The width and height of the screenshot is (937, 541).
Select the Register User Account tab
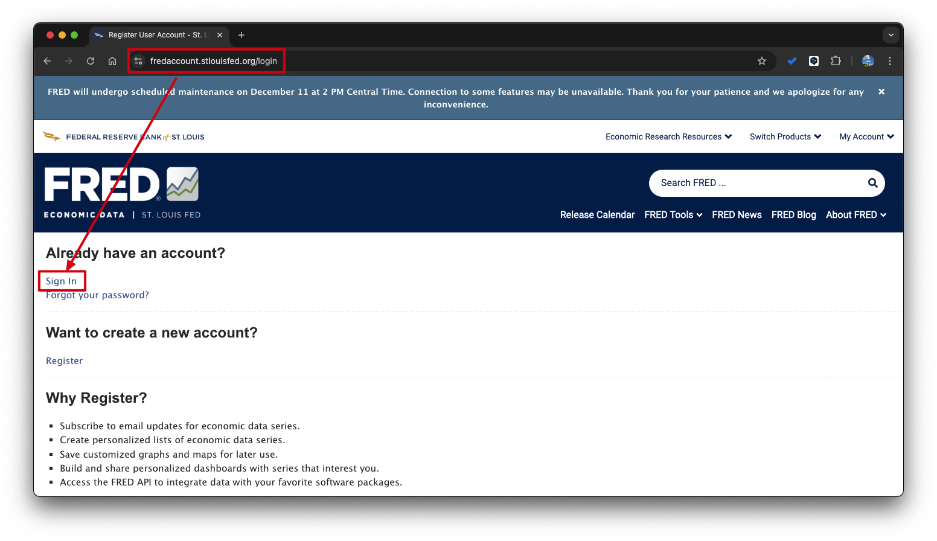[159, 35]
